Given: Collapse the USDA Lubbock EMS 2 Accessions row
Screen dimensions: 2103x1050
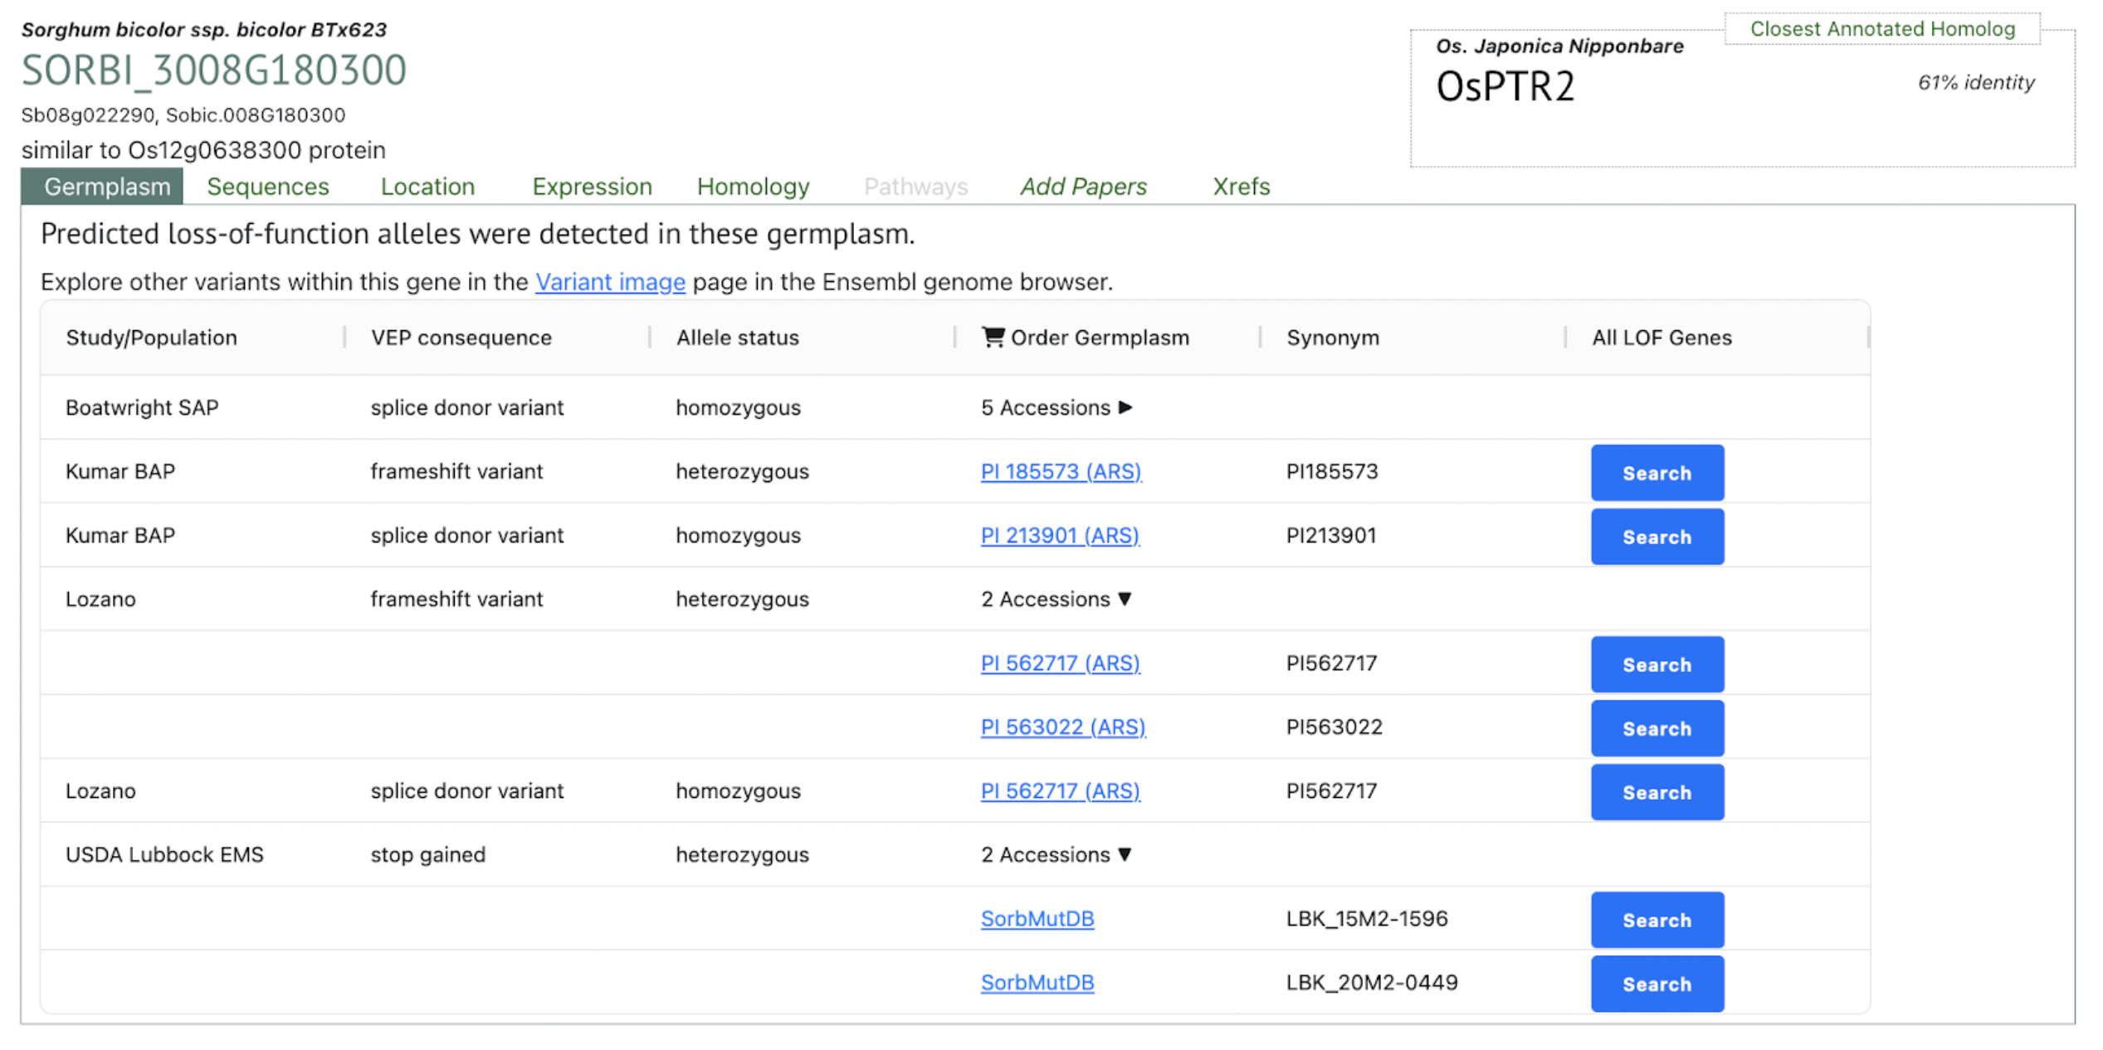Looking at the screenshot, I should (x=1056, y=854).
